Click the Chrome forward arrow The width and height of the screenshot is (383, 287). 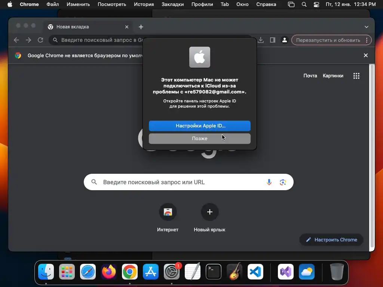click(28, 40)
